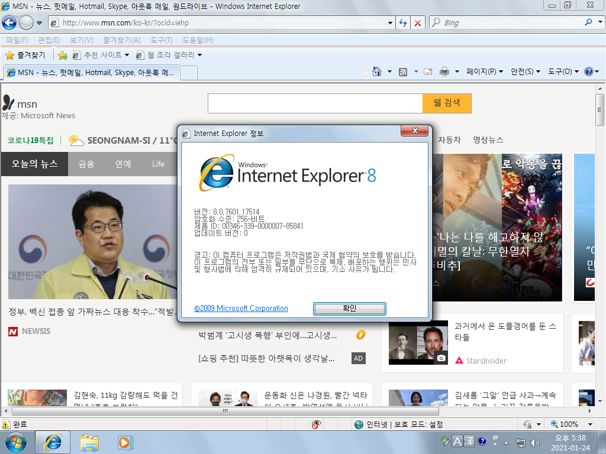Click the MSN web search input field
Image resolution: width=606 pixels, height=454 pixels.
point(315,103)
